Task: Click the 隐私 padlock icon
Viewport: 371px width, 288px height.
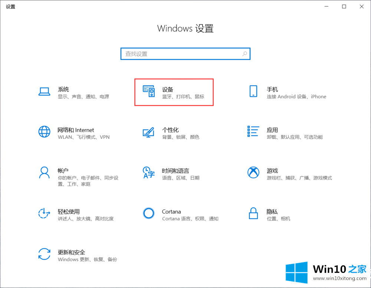Action: [253, 213]
